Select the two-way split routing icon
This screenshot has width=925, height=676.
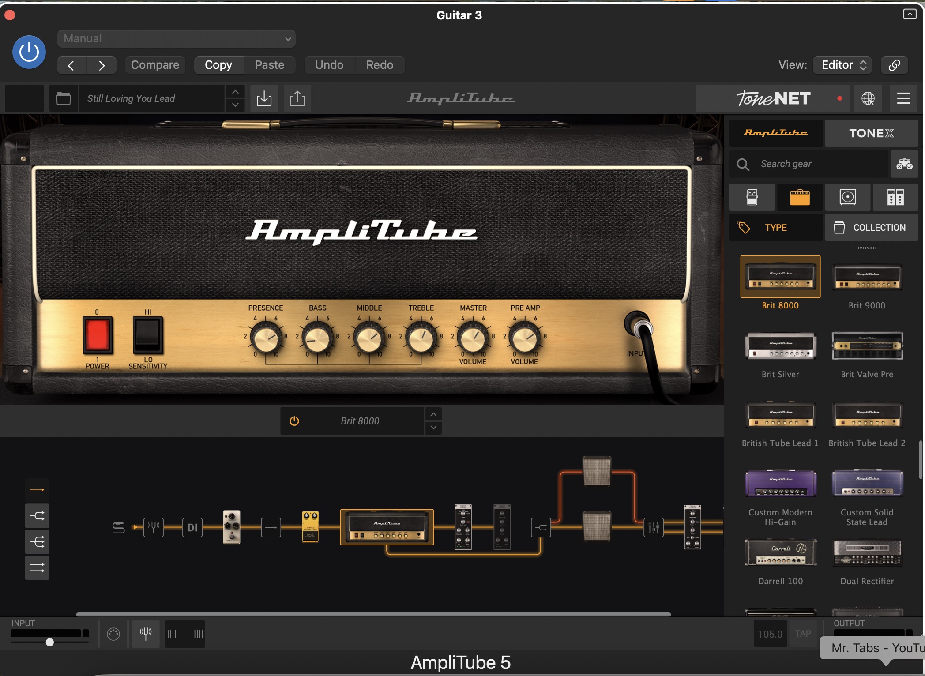37,516
